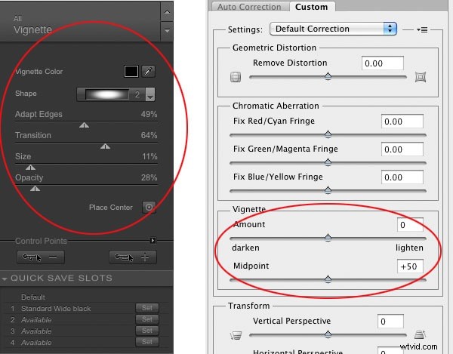Select the Available entry in slot 2
Image resolution: width=453 pixels, height=354 pixels.
tap(36, 320)
